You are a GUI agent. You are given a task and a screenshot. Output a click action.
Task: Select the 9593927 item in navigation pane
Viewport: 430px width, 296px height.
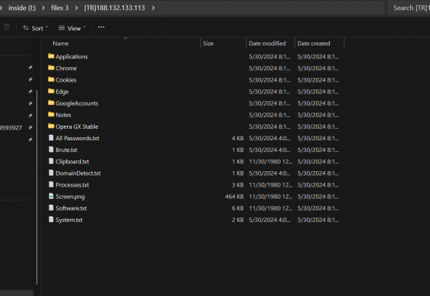[x=11, y=128]
